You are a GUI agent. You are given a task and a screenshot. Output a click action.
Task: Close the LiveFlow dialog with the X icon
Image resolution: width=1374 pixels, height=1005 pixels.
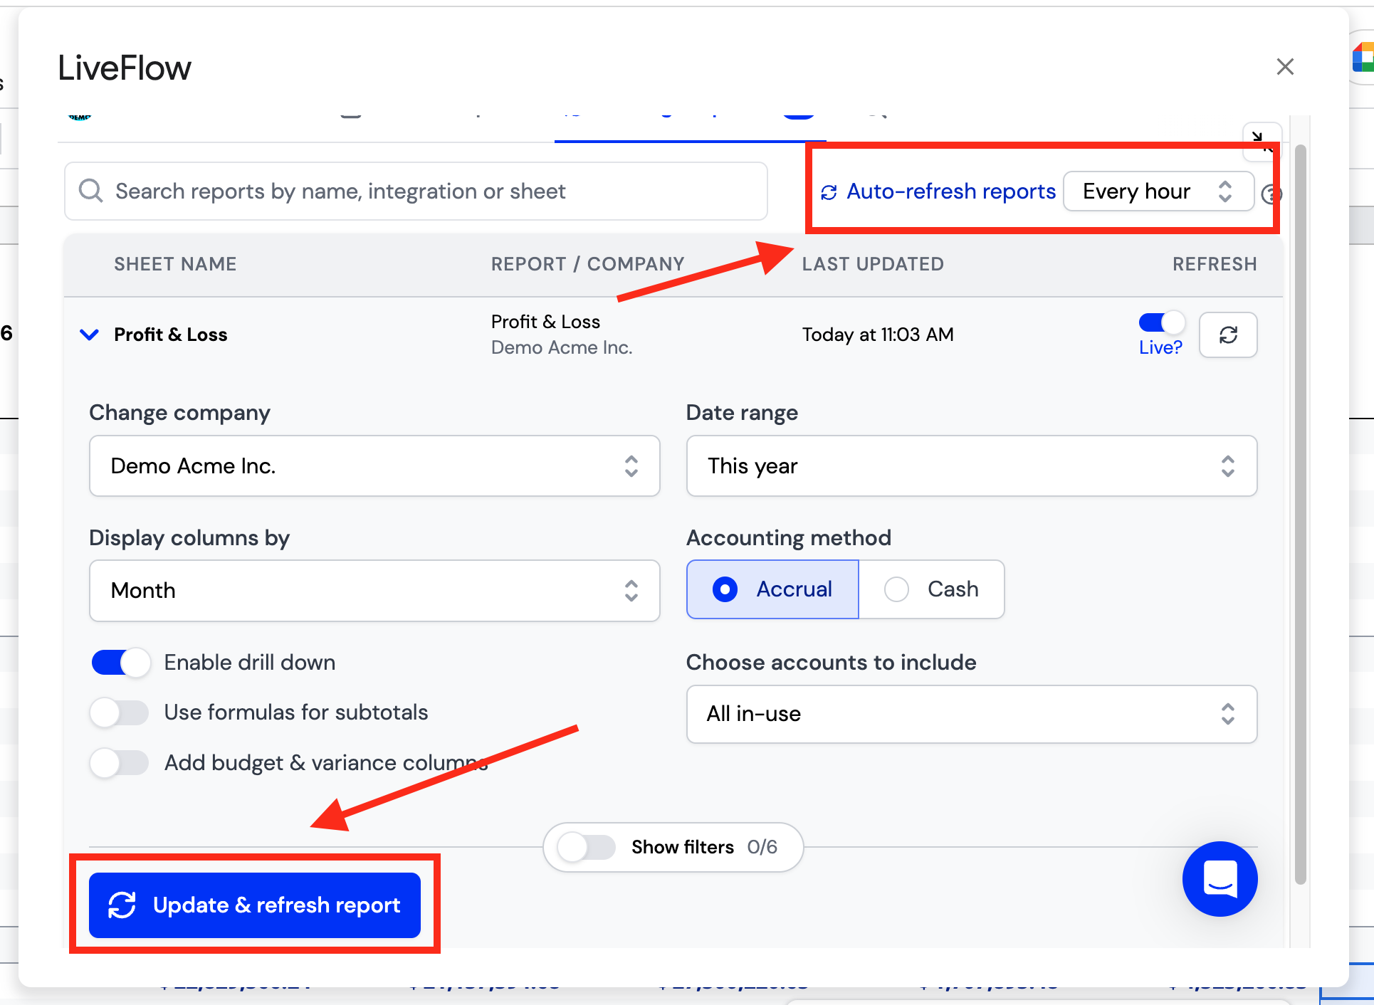click(x=1285, y=67)
